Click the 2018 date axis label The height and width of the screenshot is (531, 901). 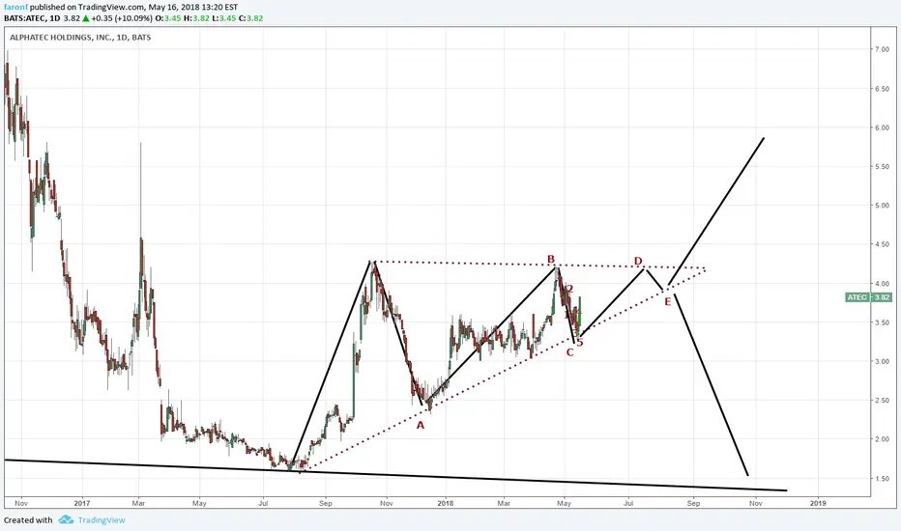pos(446,503)
